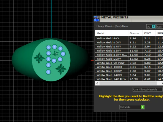This screenshot has height=122, width=163.
Task: Sort by the Grams column header
Action: coord(135,33)
